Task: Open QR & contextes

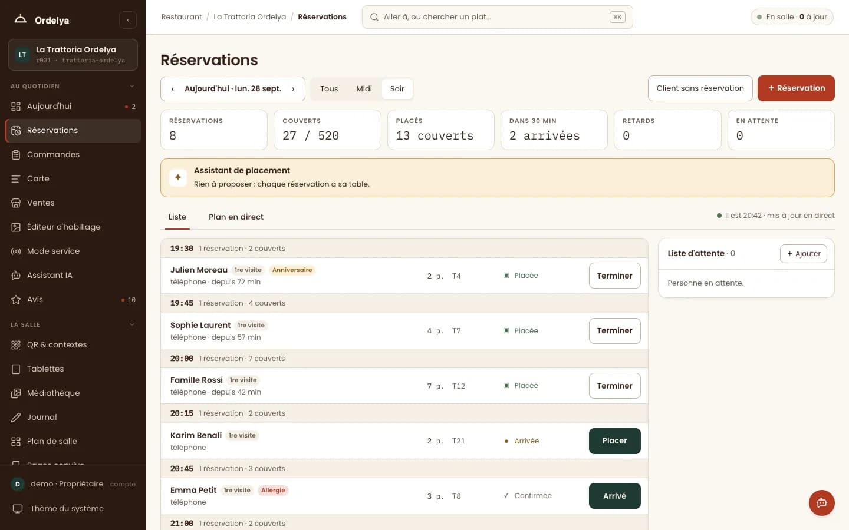Action: click(x=73, y=344)
